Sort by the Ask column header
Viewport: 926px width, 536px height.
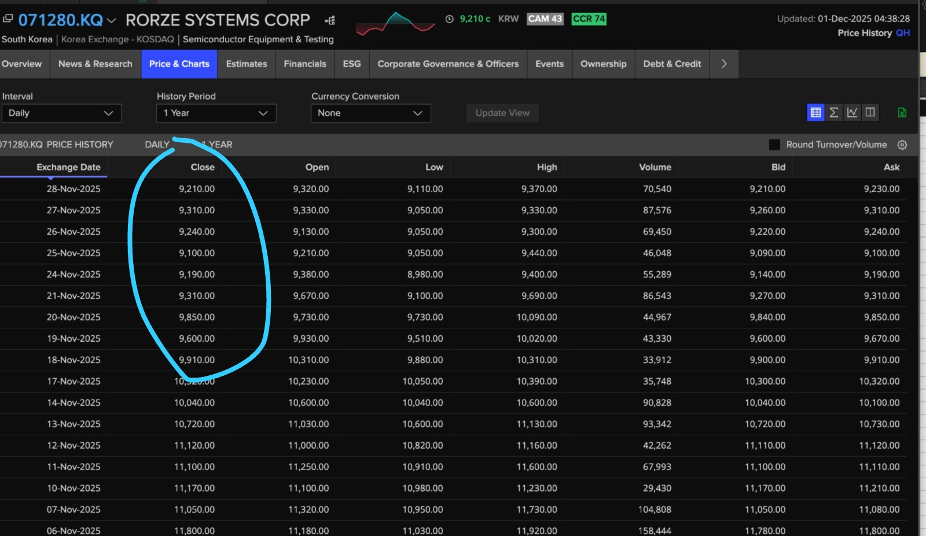pos(892,167)
